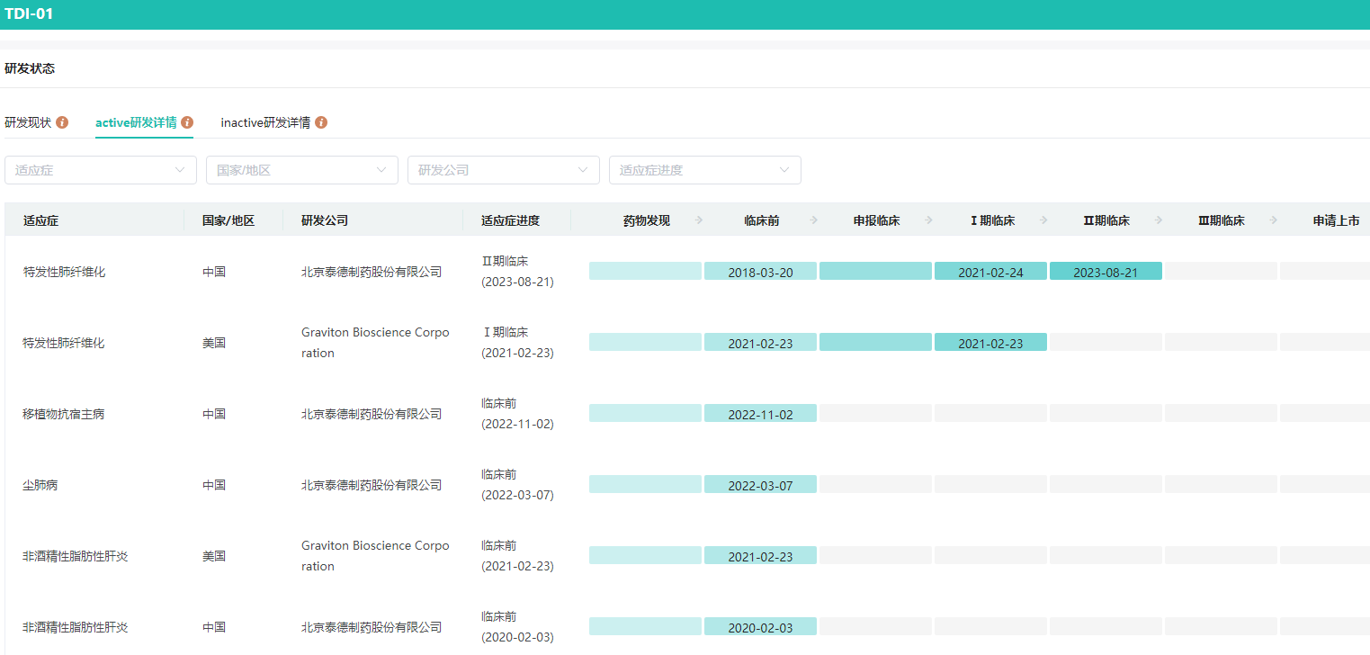The width and height of the screenshot is (1370, 655).
Task: Click arrow icon after 申报临床 column header
Action: pos(929,220)
